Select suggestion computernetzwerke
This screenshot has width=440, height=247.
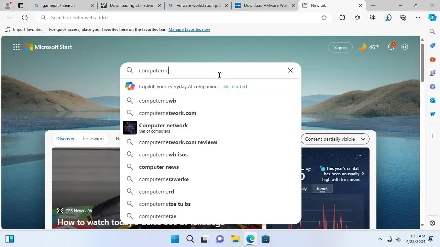point(210,179)
